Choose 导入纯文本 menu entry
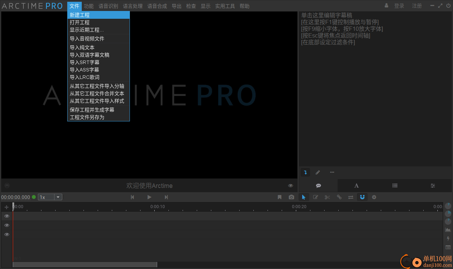The height and width of the screenshot is (269, 453). (98, 47)
